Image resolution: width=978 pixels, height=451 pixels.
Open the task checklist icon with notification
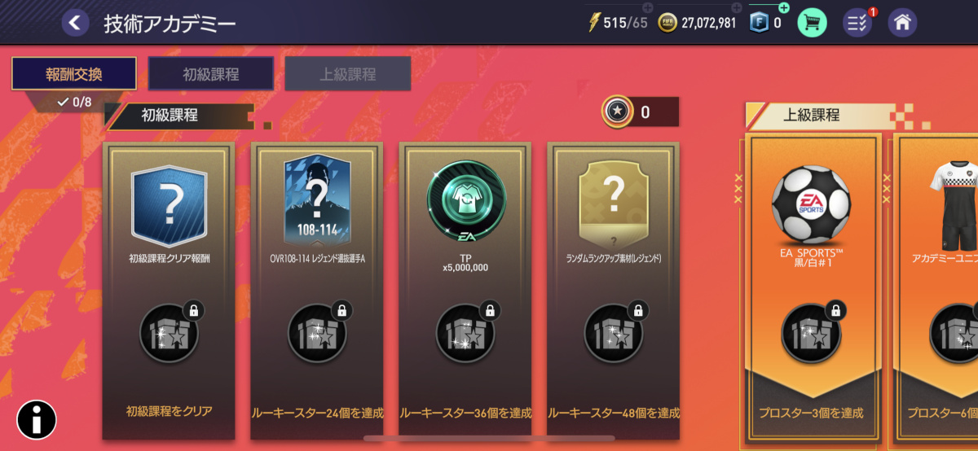[858, 22]
